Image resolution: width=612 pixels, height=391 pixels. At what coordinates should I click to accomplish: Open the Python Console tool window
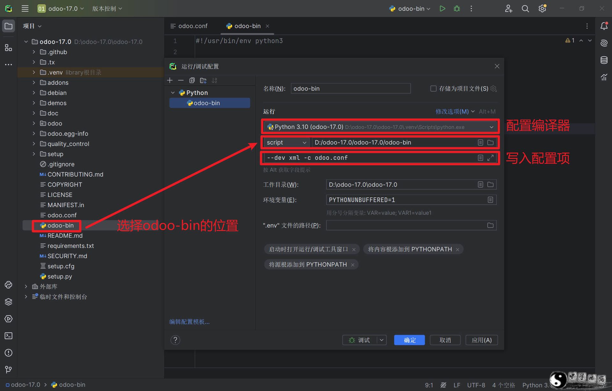pyautogui.click(x=9, y=285)
